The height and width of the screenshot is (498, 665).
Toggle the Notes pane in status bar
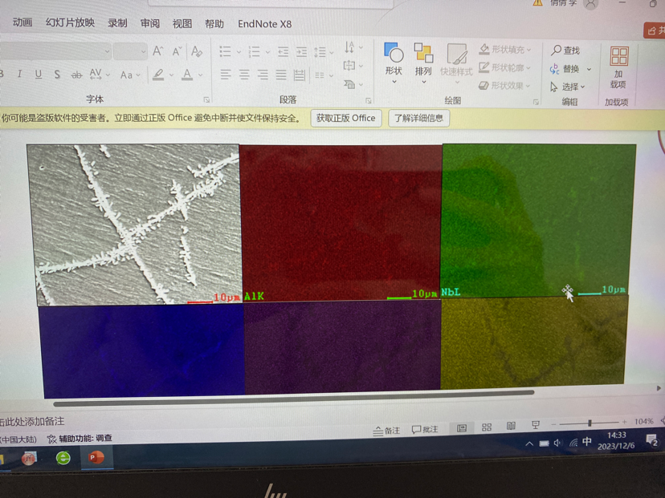pos(386,430)
